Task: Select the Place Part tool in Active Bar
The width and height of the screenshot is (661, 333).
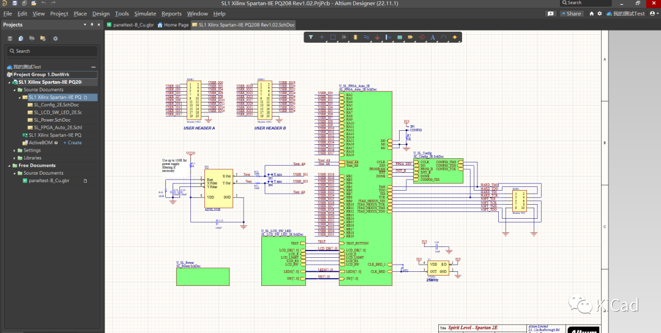Action: (x=356, y=37)
